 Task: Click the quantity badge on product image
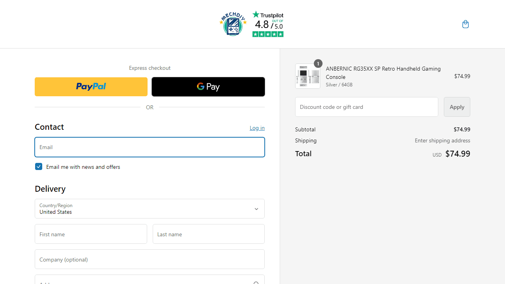[x=318, y=64]
